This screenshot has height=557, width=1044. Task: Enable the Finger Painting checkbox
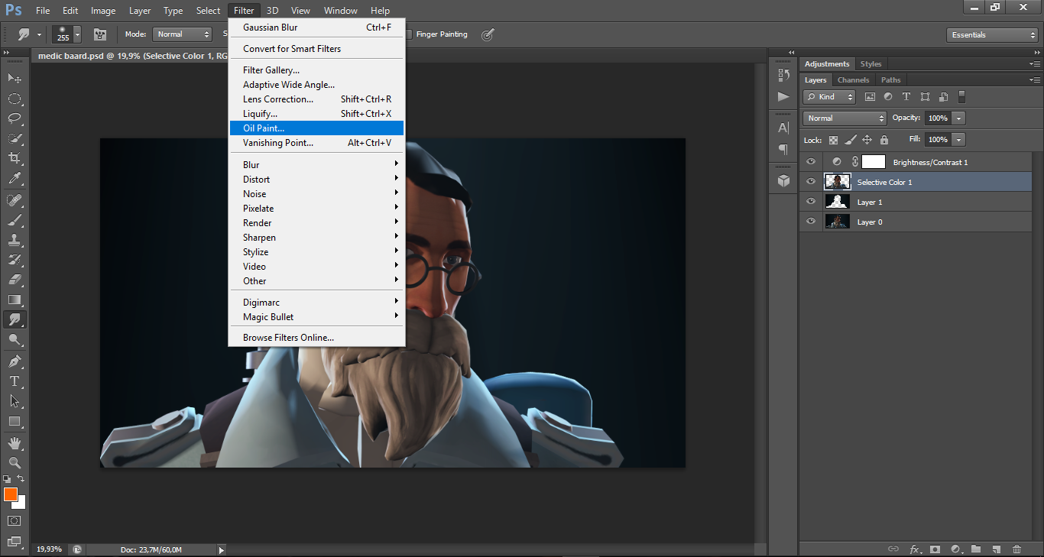click(x=410, y=34)
